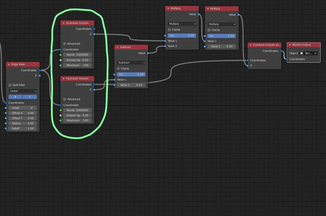
Task: Toggle Split Radi on the Edge Fade node
Action: point(9,85)
